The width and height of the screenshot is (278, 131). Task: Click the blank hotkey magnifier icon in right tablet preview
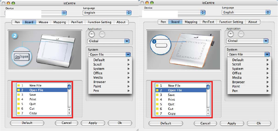click(x=161, y=45)
